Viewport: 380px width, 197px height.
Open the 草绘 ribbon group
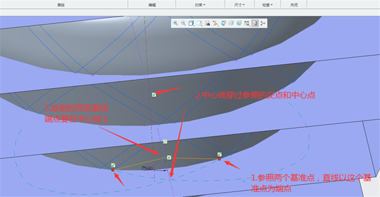[x=61, y=5]
